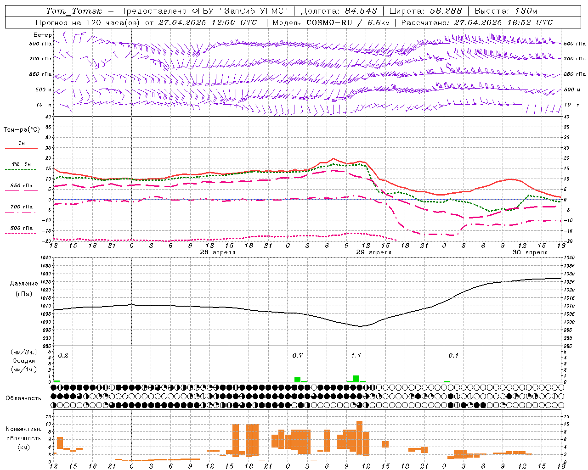Select the longitude value Долгота: 84.543
Viewport: 588px width, 470px height.
(x=339, y=11)
